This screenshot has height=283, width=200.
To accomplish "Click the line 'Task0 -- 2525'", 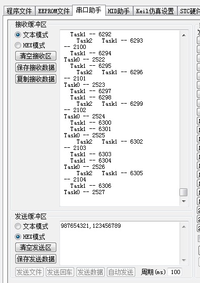I will tap(84, 135).
